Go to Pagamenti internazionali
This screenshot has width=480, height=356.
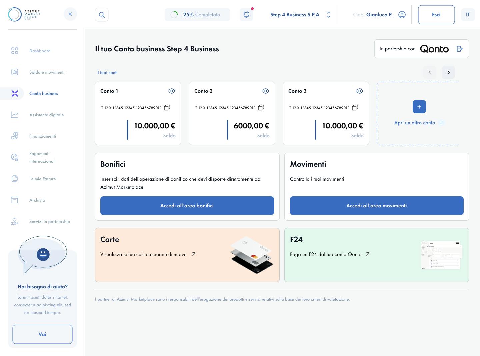[x=42, y=157]
